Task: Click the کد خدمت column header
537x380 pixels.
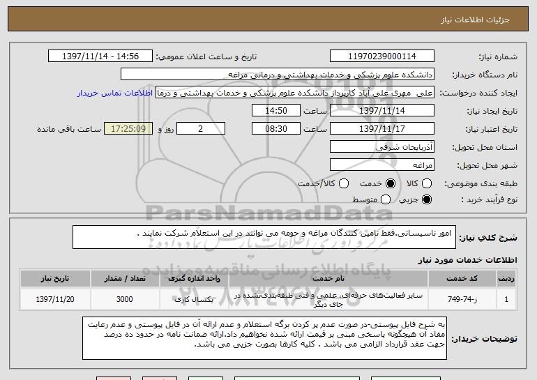Action: pos(462,279)
